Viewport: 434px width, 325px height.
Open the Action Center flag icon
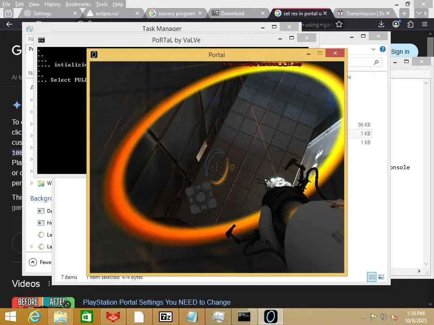point(373,317)
